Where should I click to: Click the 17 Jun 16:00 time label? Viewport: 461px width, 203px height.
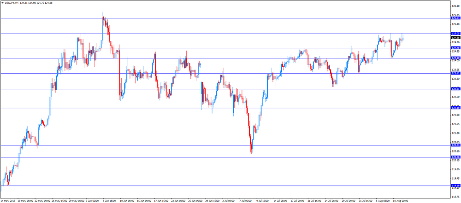click(160, 201)
